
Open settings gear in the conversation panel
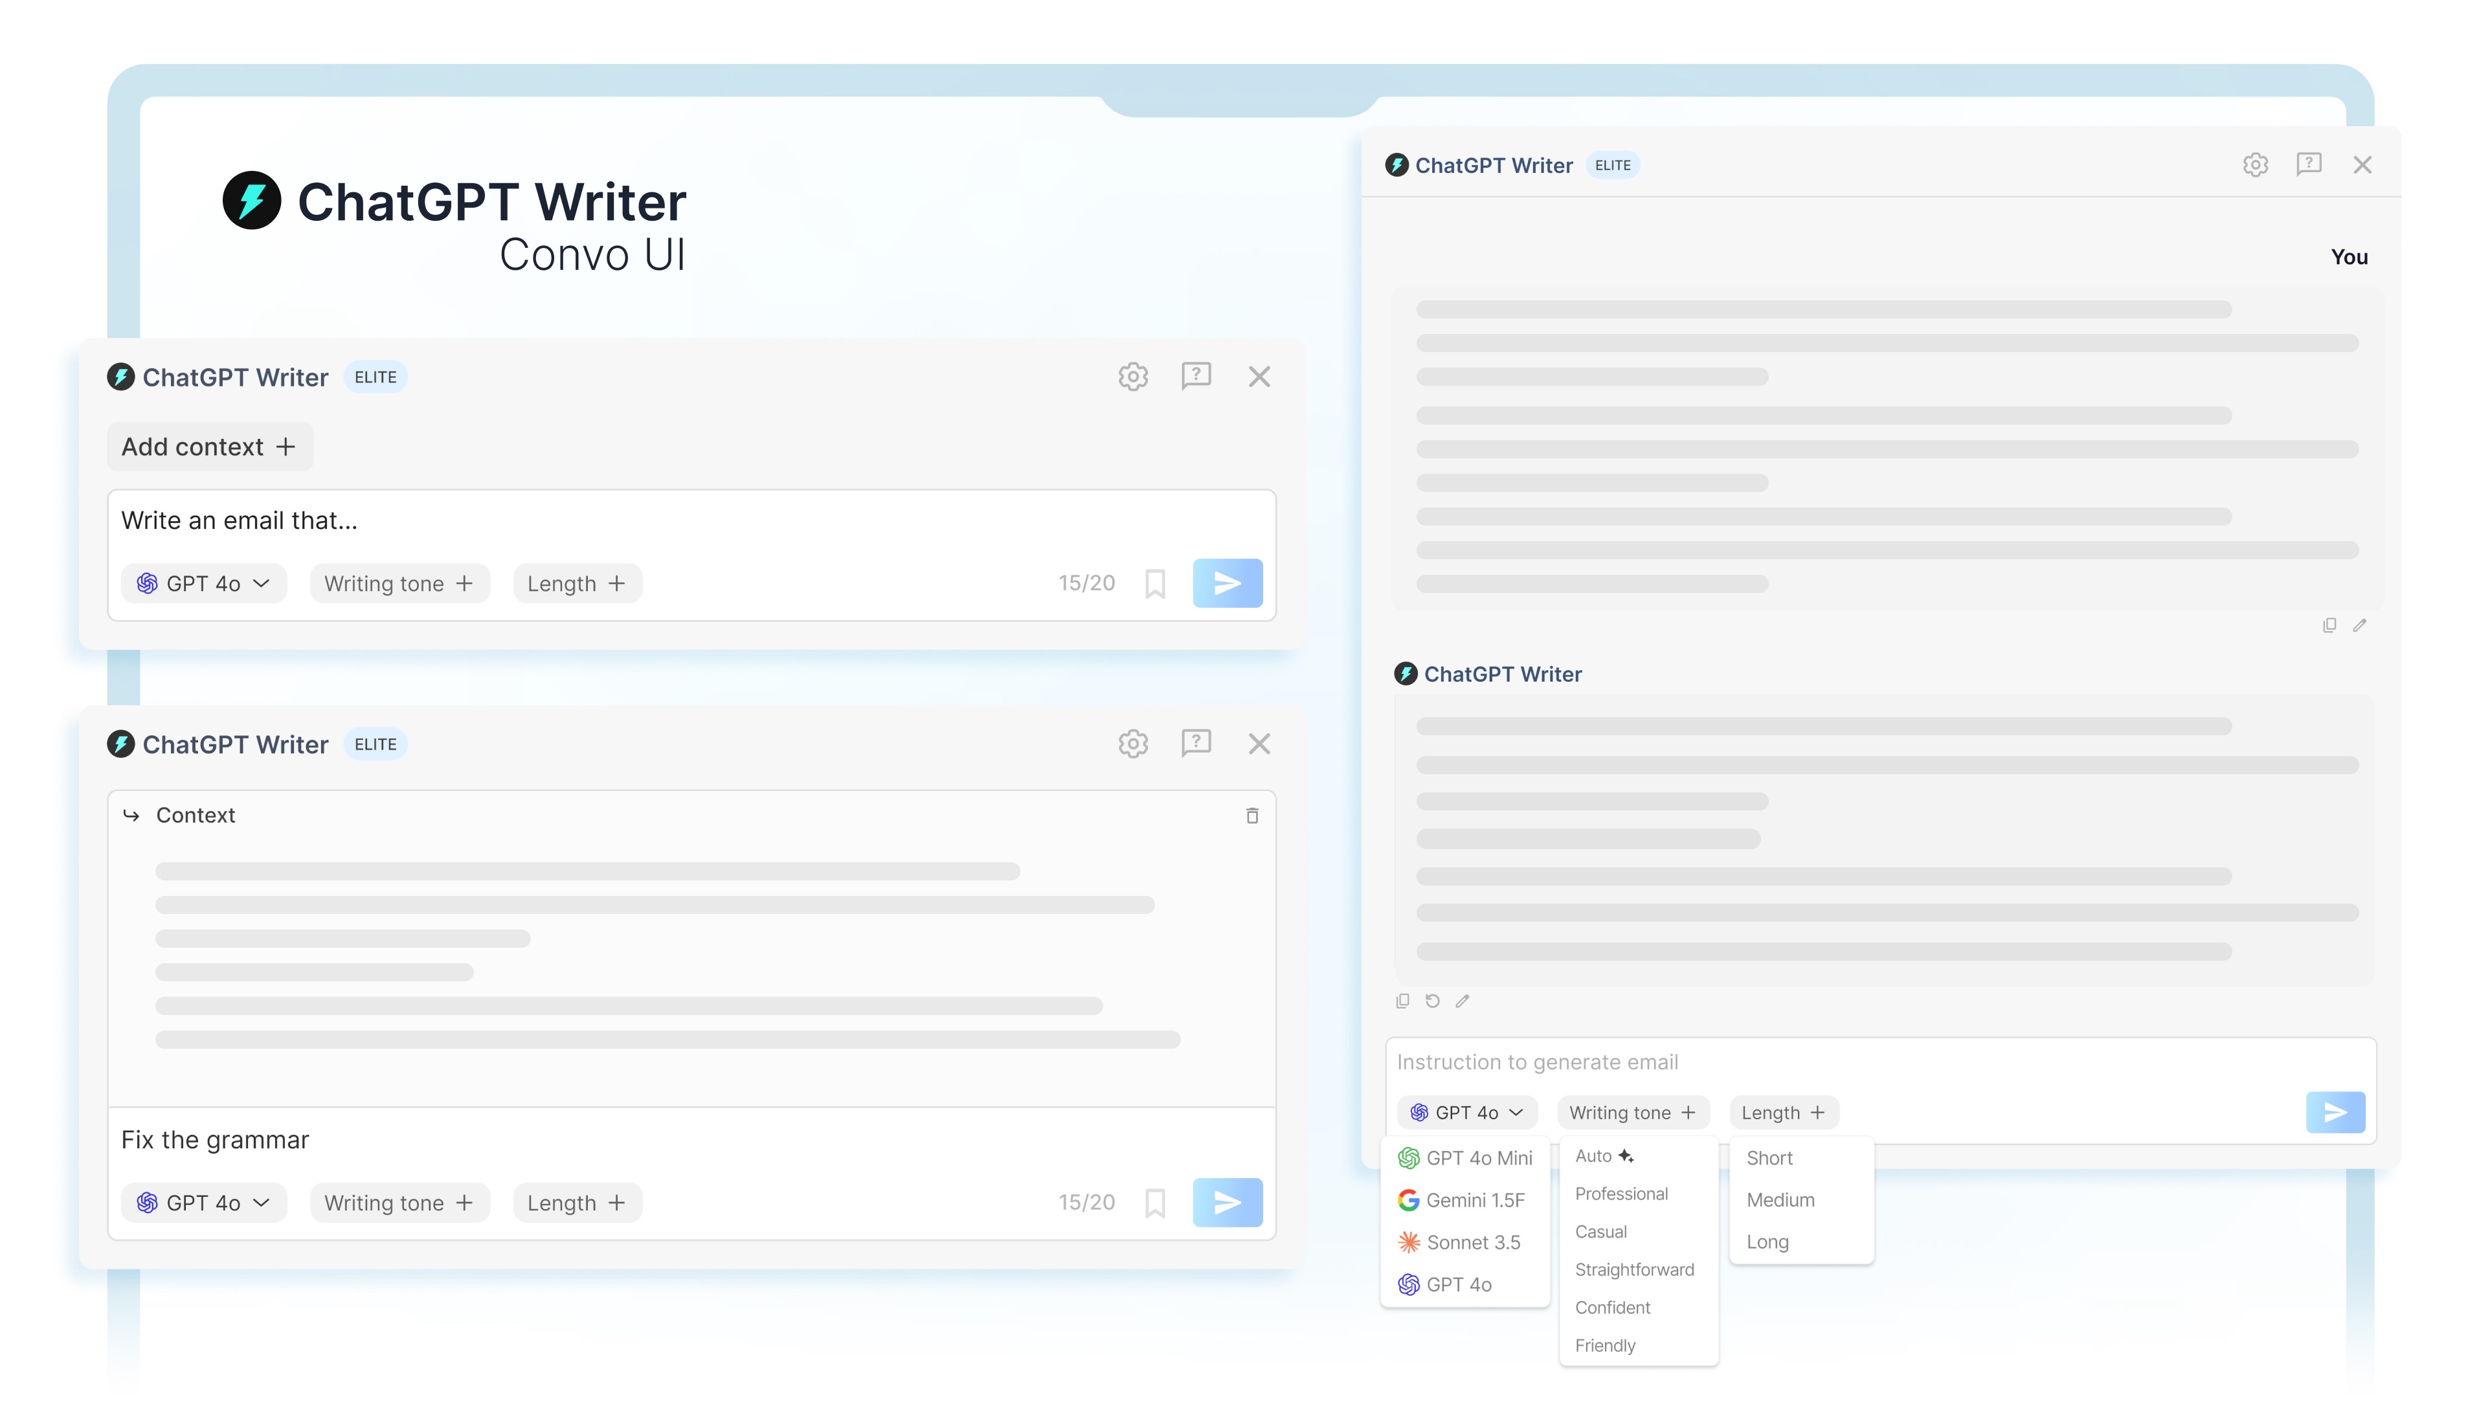[x=2254, y=165]
